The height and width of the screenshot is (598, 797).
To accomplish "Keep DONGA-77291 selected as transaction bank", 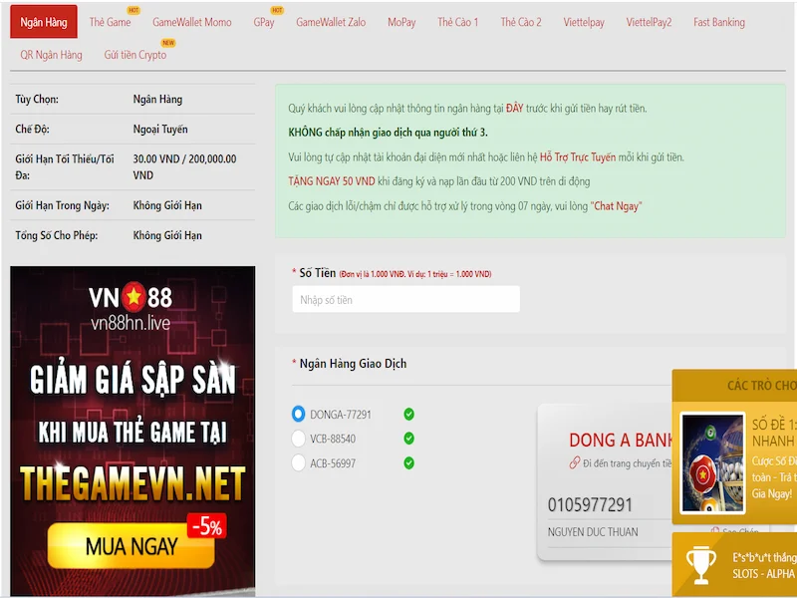I will [x=298, y=415].
